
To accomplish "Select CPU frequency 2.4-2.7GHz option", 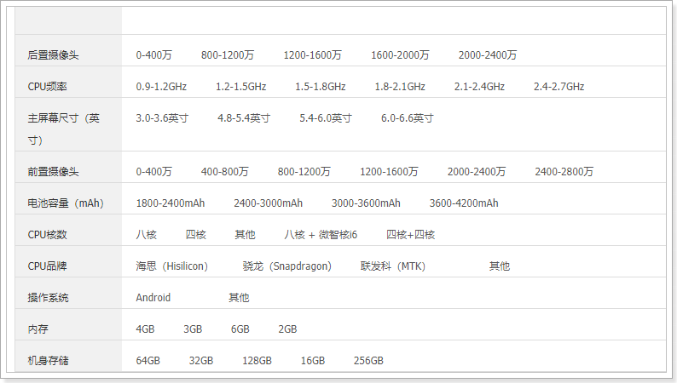I will [x=558, y=87].
